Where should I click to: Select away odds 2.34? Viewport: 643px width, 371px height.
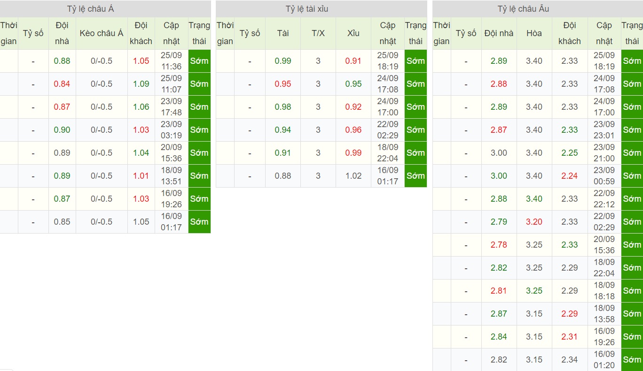coord(570,360)
